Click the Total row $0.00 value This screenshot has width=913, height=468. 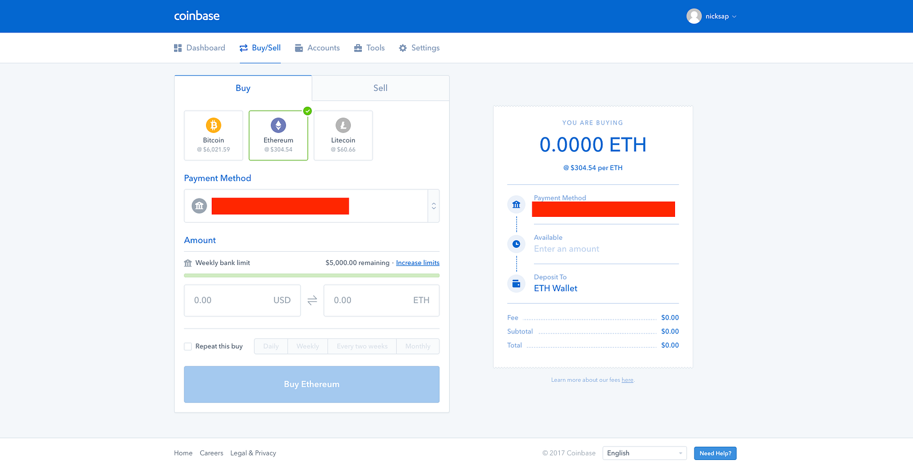(670, 345)
